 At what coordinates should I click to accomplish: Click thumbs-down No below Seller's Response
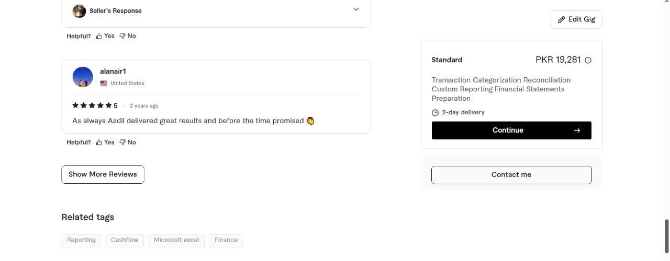tap(127, 36)
